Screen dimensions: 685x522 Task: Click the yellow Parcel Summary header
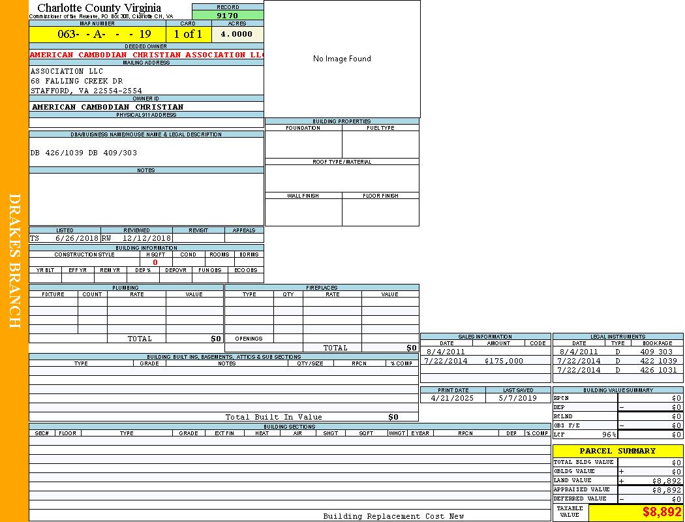617,451
